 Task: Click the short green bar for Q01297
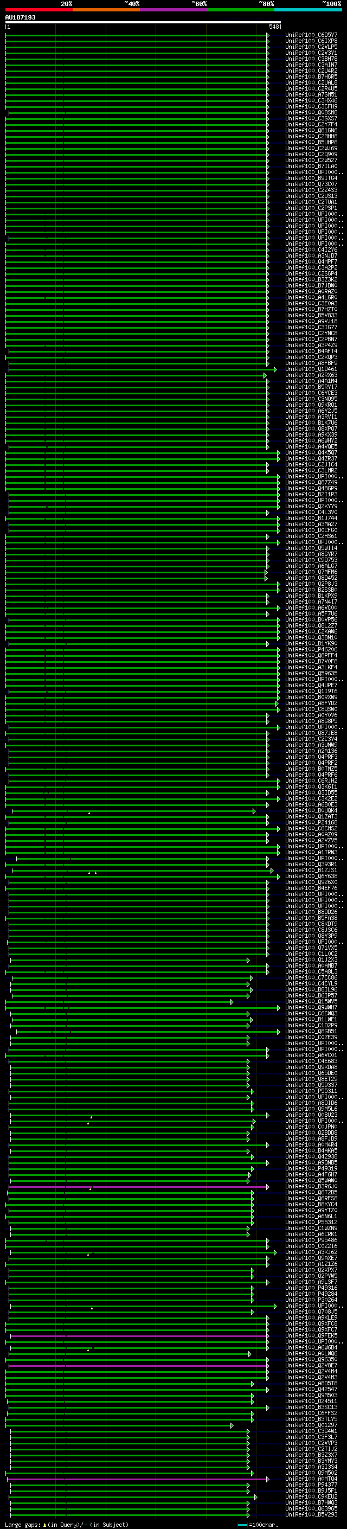(119, 1425)
